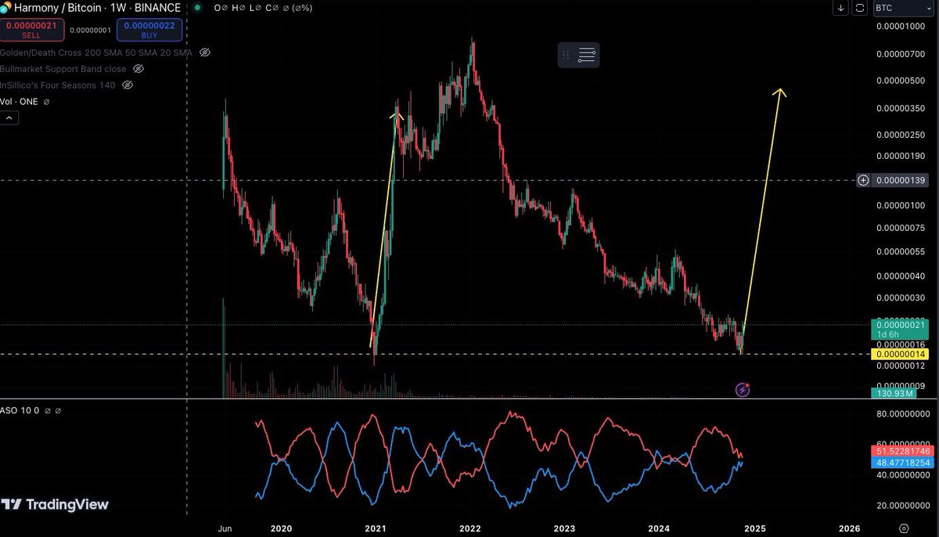
Task: Click the OHLC values readout
Action: point(264,8)
